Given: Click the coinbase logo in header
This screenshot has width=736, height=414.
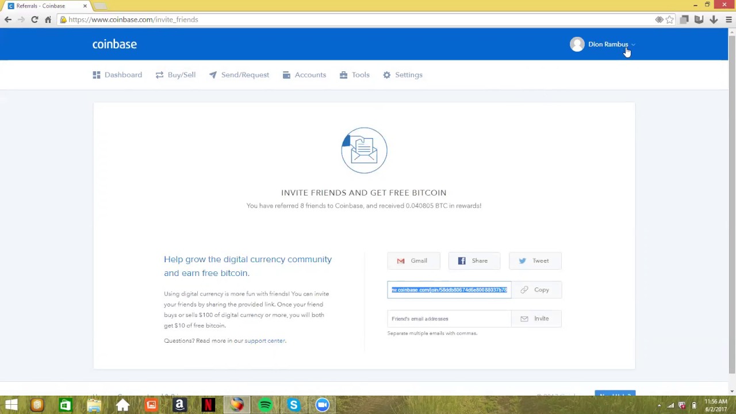Looking at the screenshot, I should point(114,44).
